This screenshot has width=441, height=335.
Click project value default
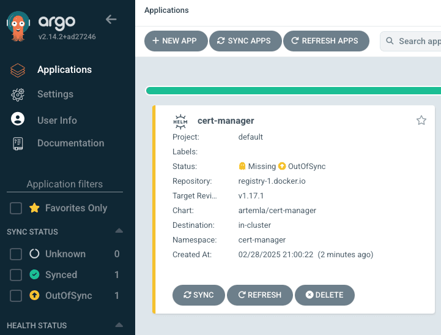pyautogui.click(x=250, y=137)
